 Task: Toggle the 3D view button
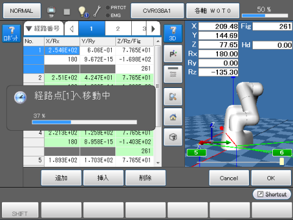point(173,34)
